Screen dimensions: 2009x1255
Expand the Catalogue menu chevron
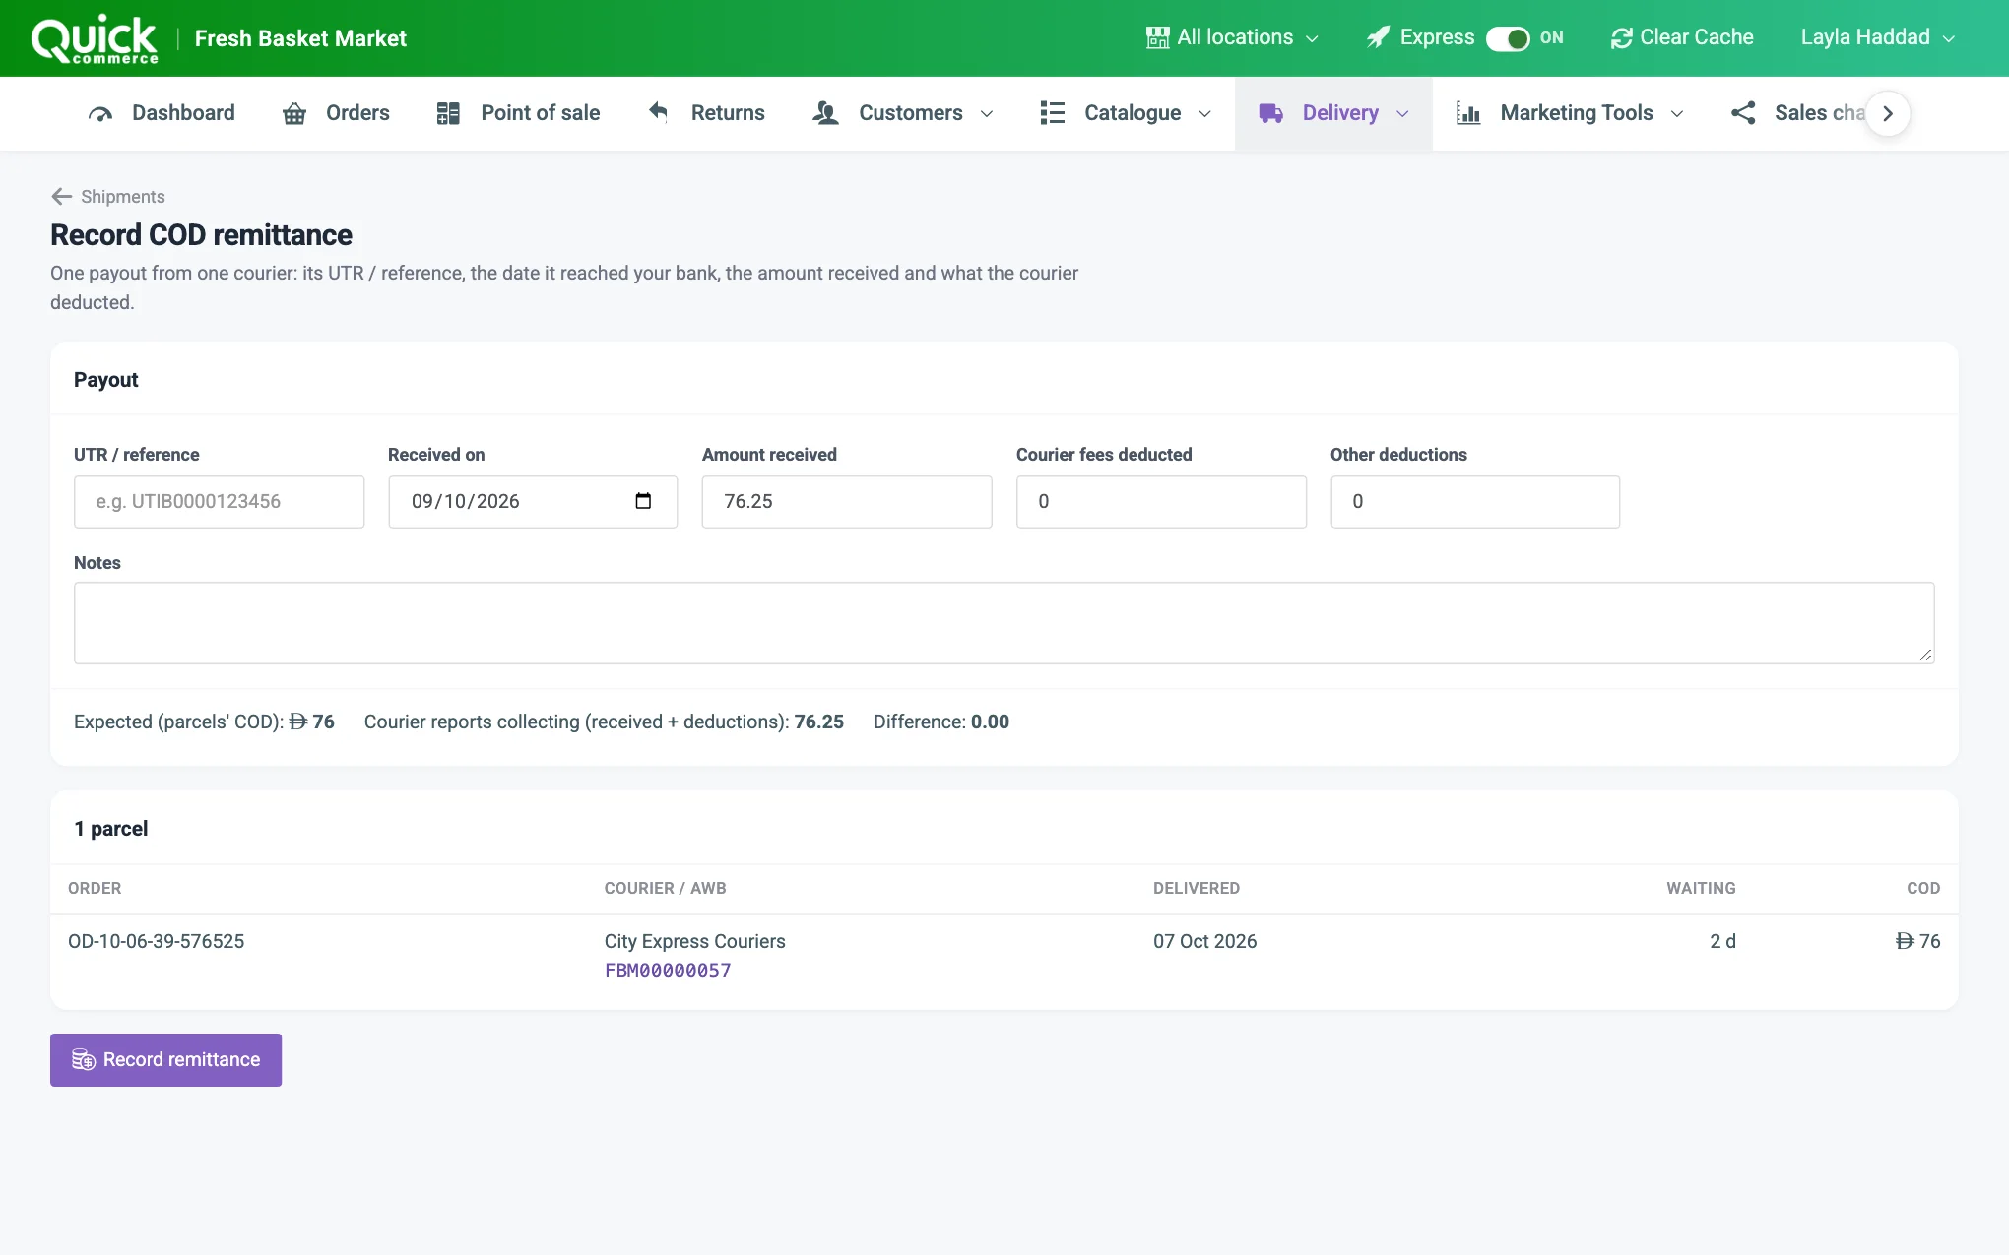click(x=1204, y=114)
